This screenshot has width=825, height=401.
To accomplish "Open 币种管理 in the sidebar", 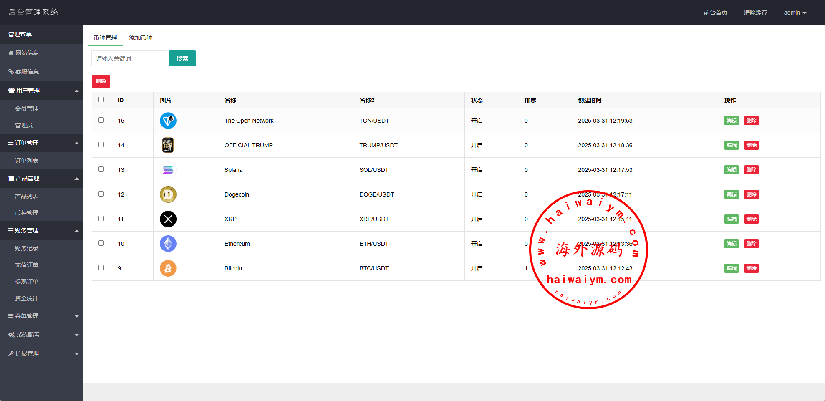I will (27, 213).
